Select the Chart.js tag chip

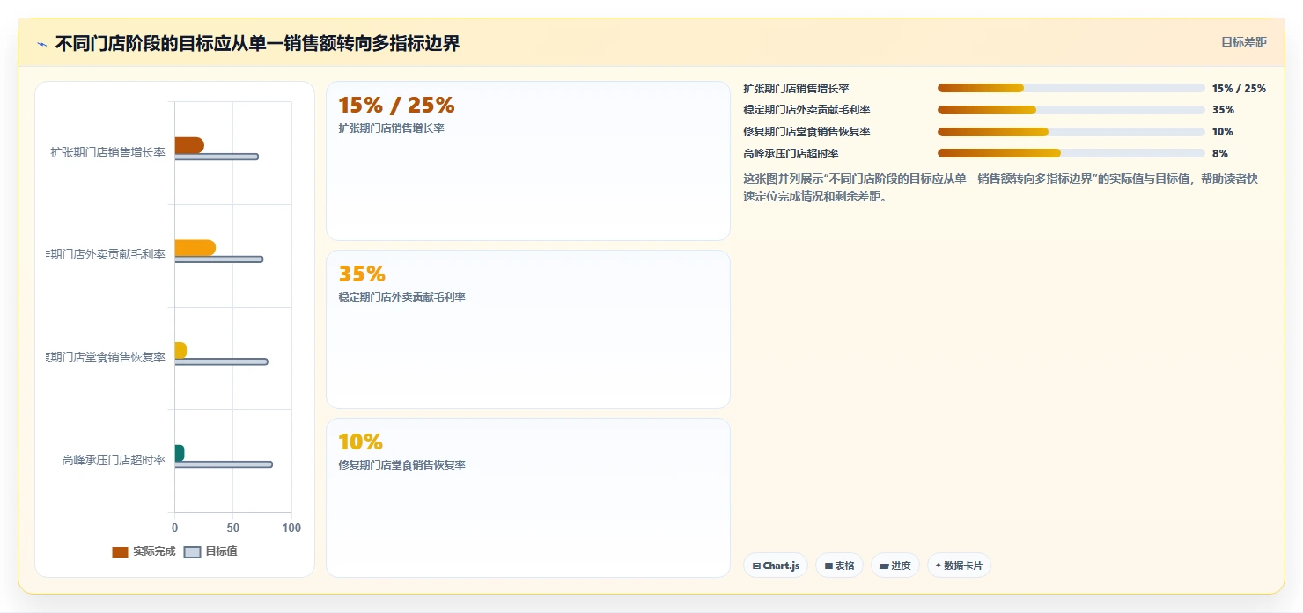(776, 566)
